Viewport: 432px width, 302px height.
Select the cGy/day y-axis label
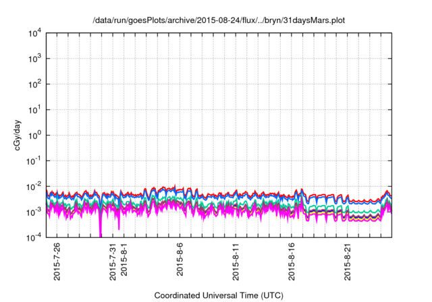18,135
